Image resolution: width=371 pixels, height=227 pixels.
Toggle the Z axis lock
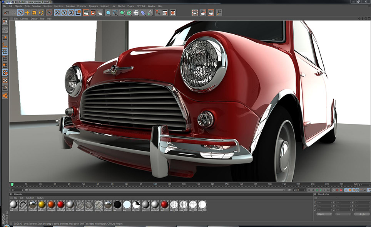71,12
